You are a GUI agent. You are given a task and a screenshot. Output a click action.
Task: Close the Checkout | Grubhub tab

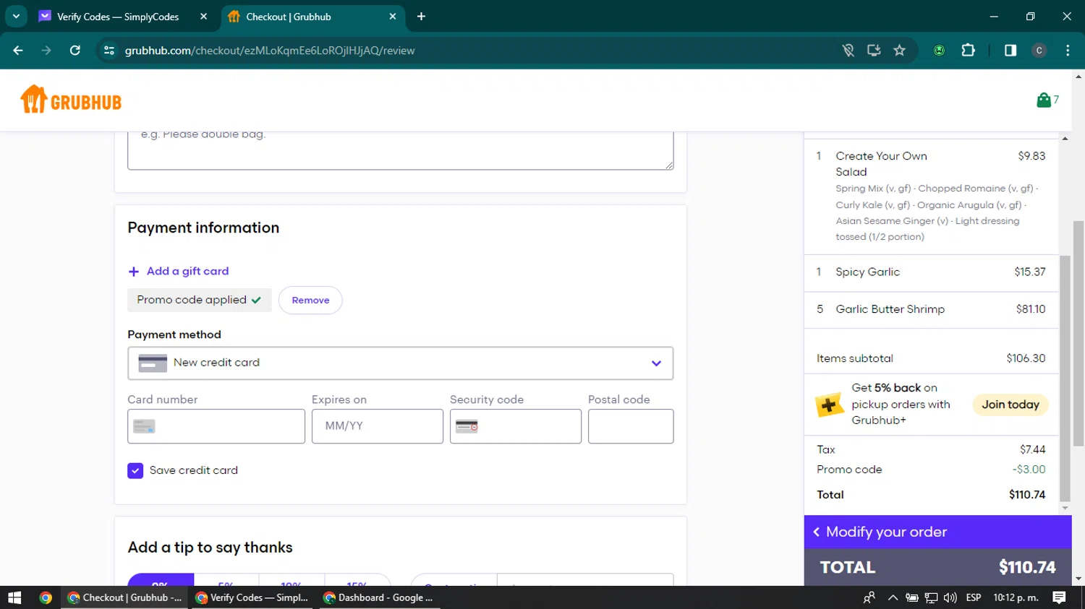pos(393,16)
